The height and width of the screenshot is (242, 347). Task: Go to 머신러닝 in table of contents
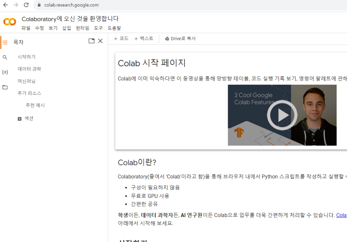click(27, 81)
